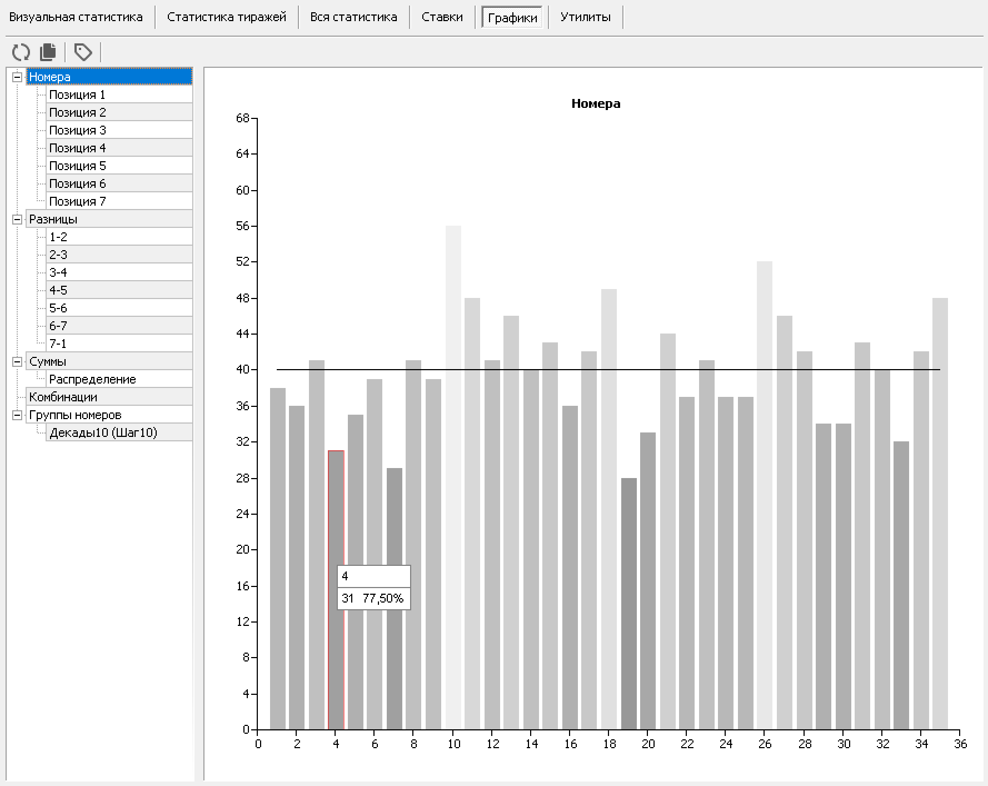
Task: Choose difference 2-3 in tree
Action: [119, 255]
